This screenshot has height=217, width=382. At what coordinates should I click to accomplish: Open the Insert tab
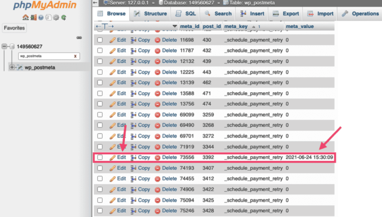point(252,14)
